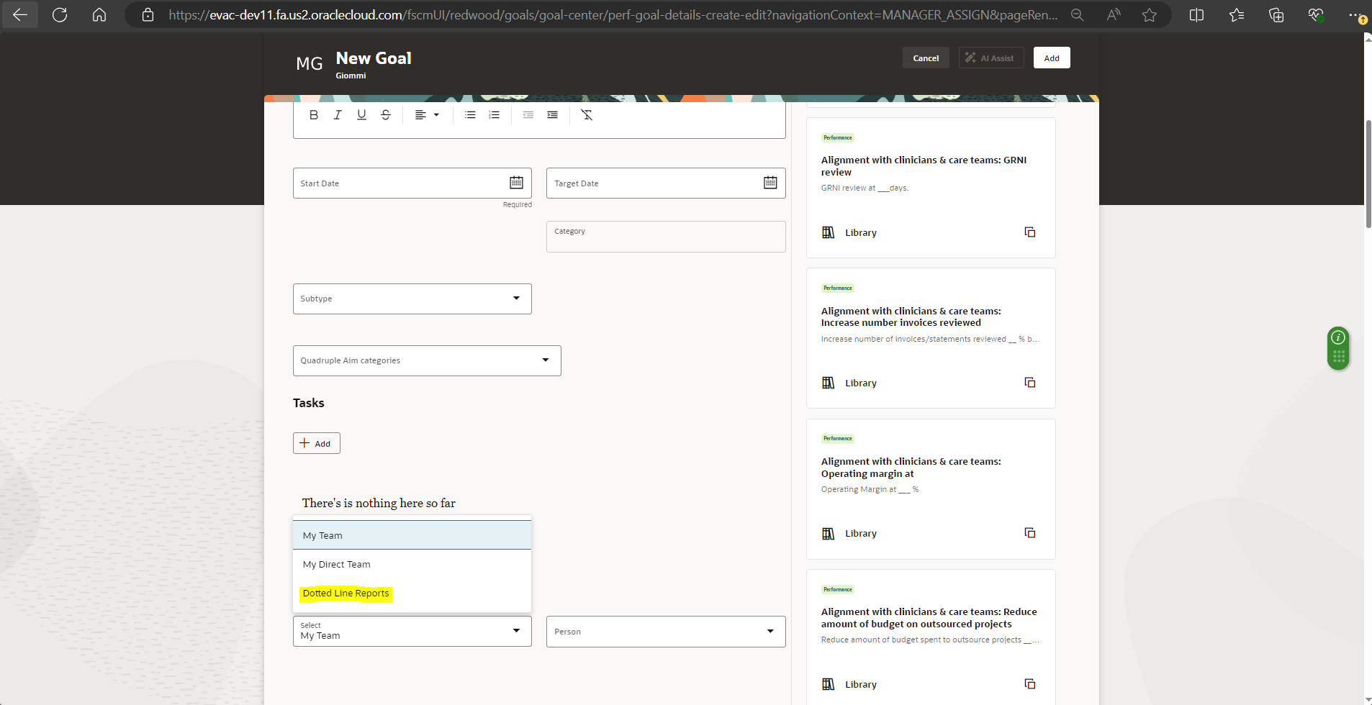
Task: Choose My Team from the list
Action: coord(412,535)
